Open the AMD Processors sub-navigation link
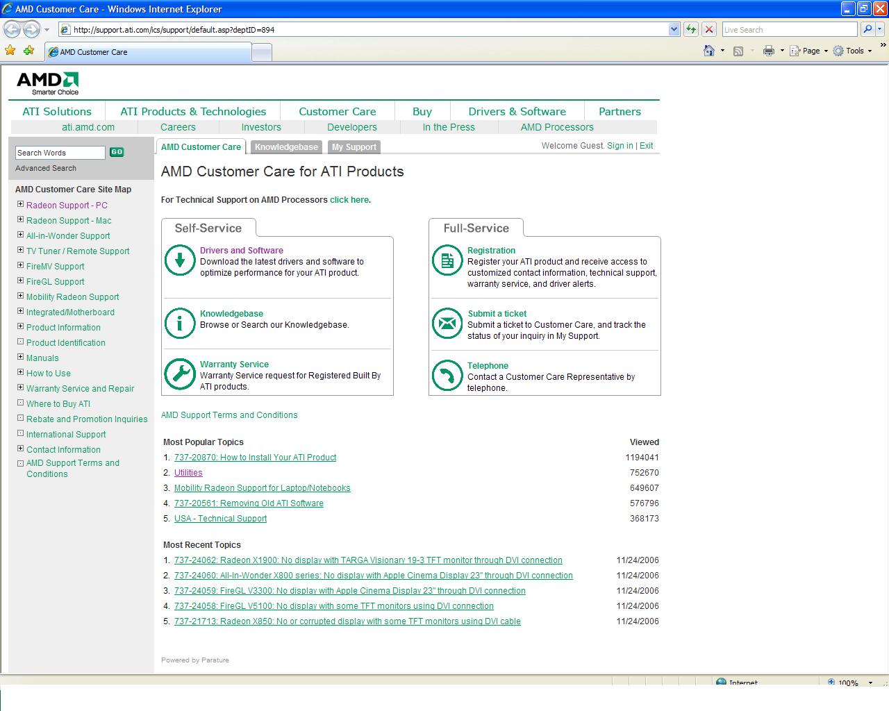Viewport: 889px width, 711px height. click(557, 127)
